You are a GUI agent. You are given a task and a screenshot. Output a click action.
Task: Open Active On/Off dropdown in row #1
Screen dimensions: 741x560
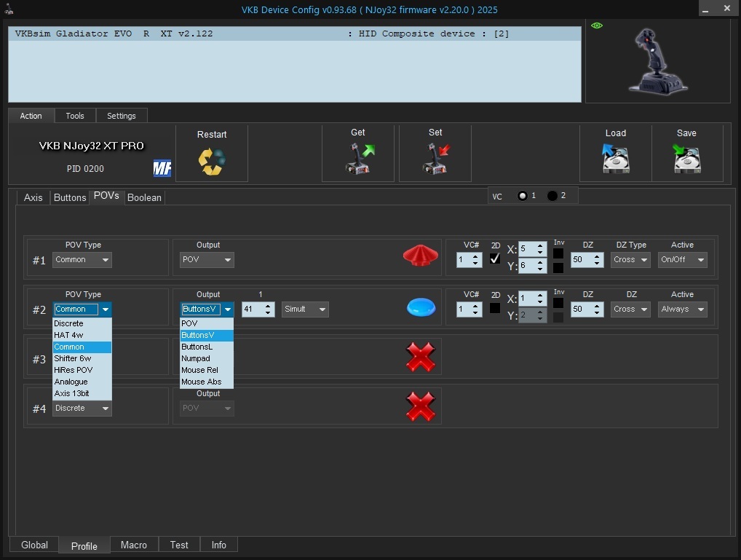(682, 260)
